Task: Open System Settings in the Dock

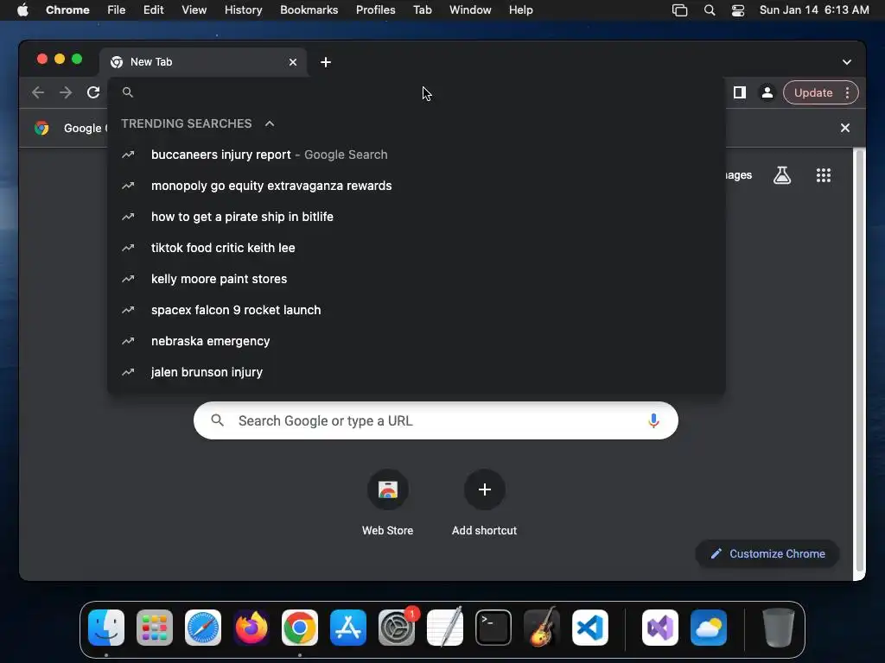Action: pos(397,628)
